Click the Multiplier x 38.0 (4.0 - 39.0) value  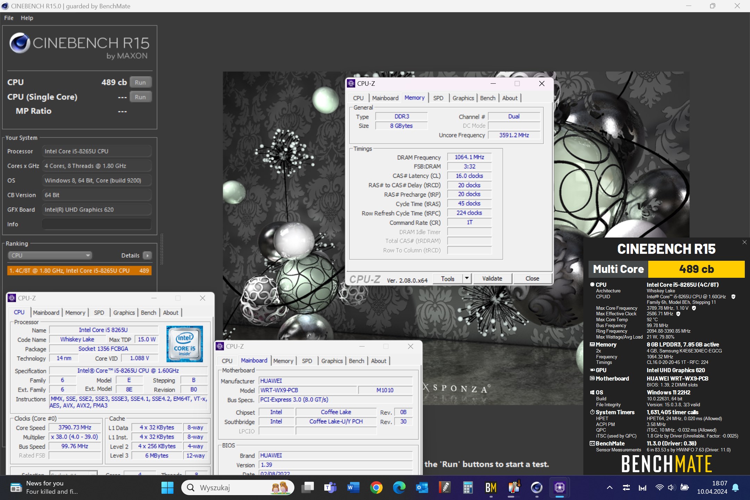75,437
